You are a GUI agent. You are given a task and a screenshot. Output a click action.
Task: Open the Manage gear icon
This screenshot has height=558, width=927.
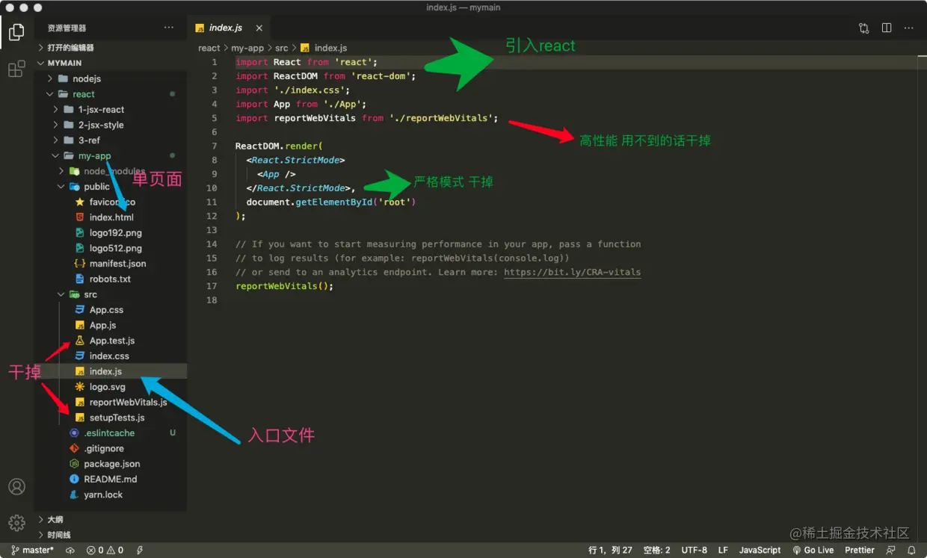point(16,522)
